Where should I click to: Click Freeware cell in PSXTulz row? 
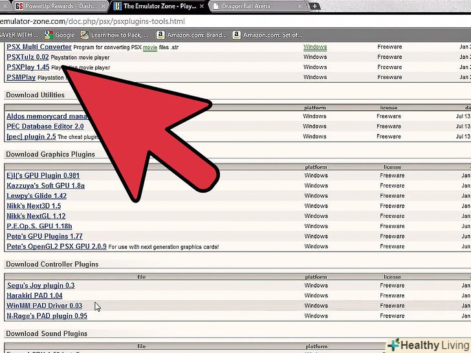pos(389,57)
